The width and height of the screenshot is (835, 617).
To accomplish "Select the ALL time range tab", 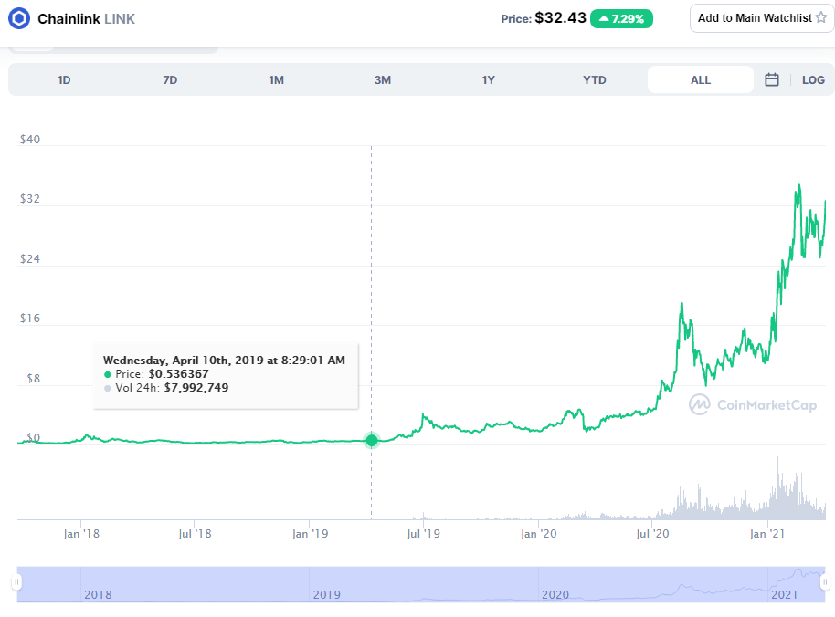I will [701, 79].
